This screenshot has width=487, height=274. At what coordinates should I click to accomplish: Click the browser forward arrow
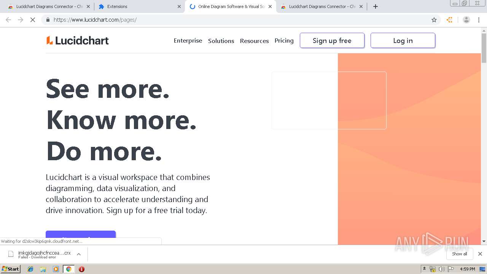tap(21, 20)
